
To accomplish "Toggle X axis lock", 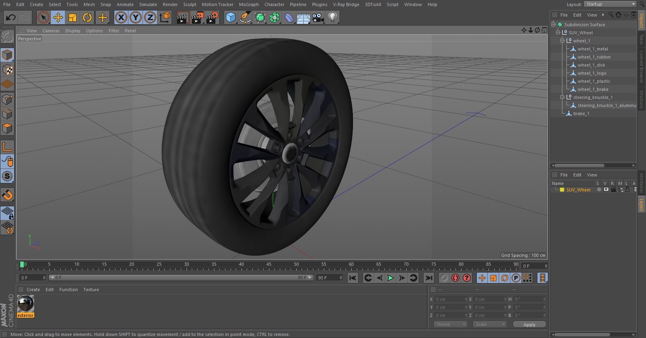I will 121,17.
